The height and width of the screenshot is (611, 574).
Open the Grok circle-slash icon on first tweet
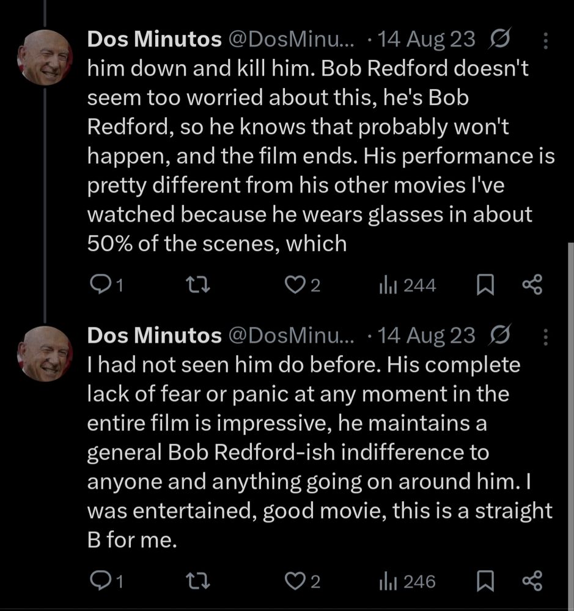click(x=501, y=40)
